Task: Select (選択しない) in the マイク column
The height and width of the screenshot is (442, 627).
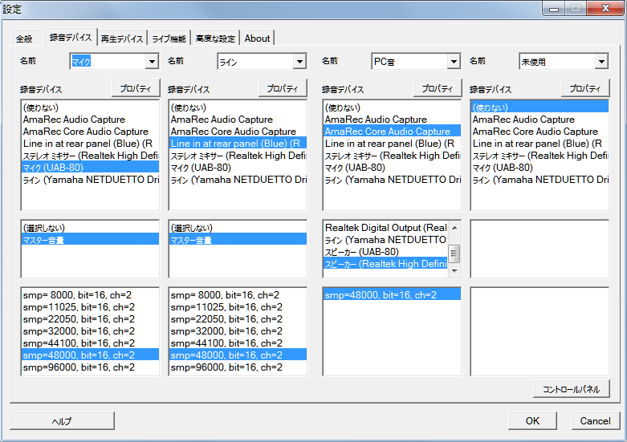Action: coord(90,228)
